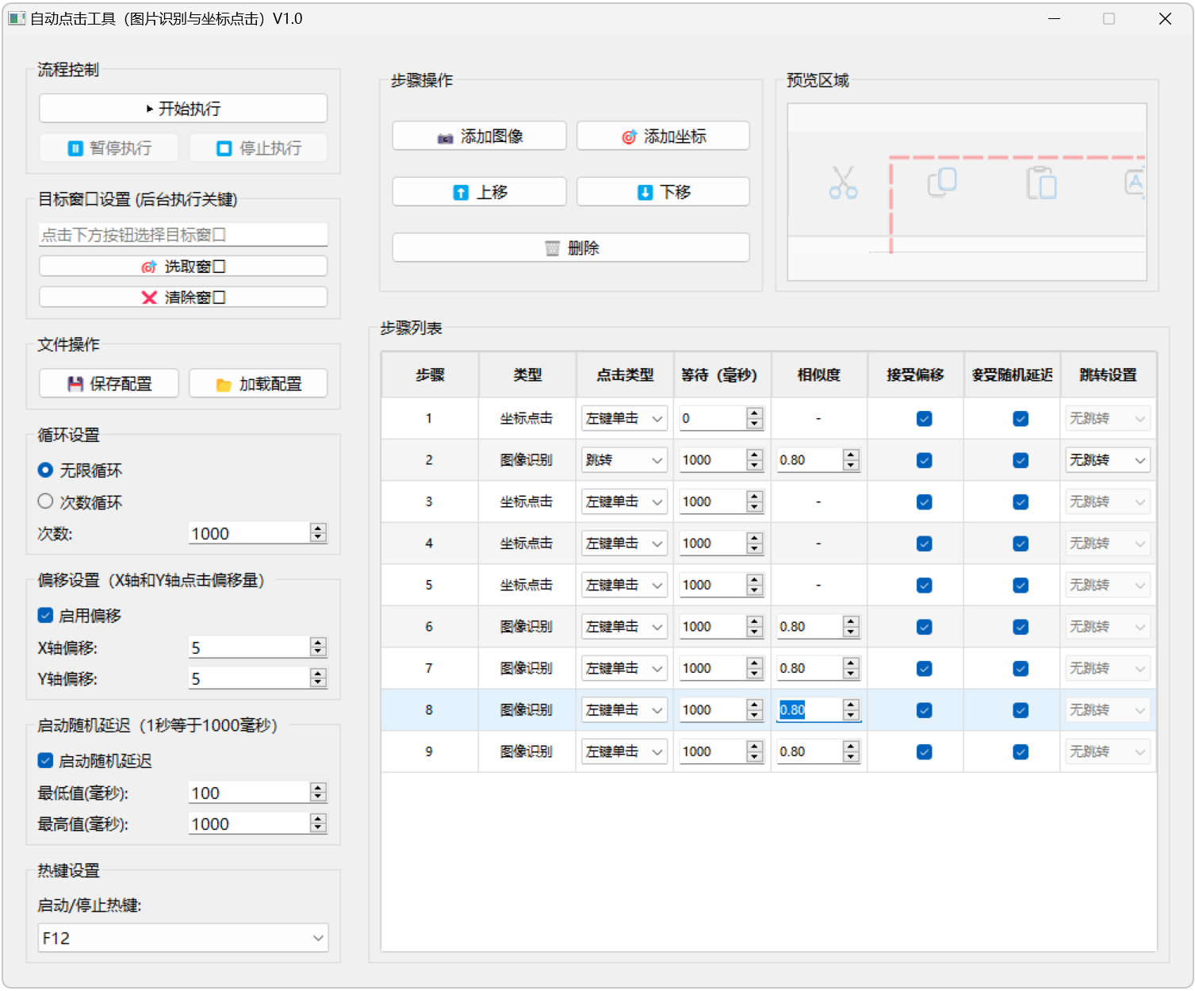
Task: Open the click type dropdown for step 6
Action: pos(624,627)
